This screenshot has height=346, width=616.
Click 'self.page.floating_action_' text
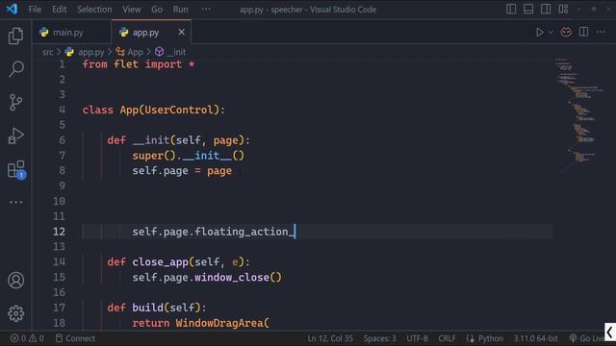(213, 232)
